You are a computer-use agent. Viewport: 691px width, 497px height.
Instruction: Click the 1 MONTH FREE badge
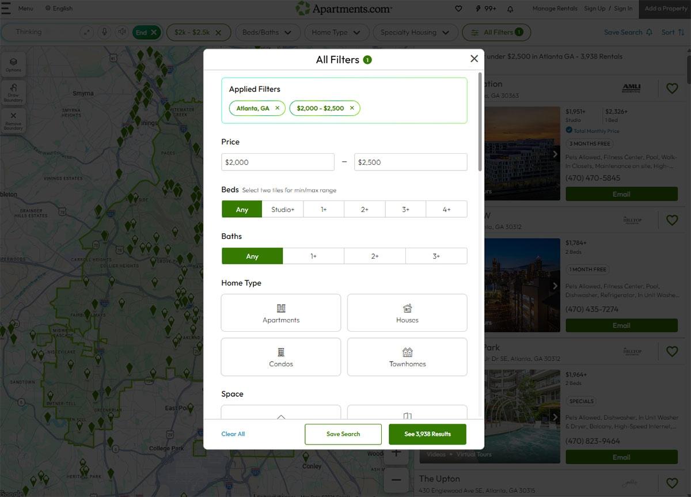click(588, 270)
